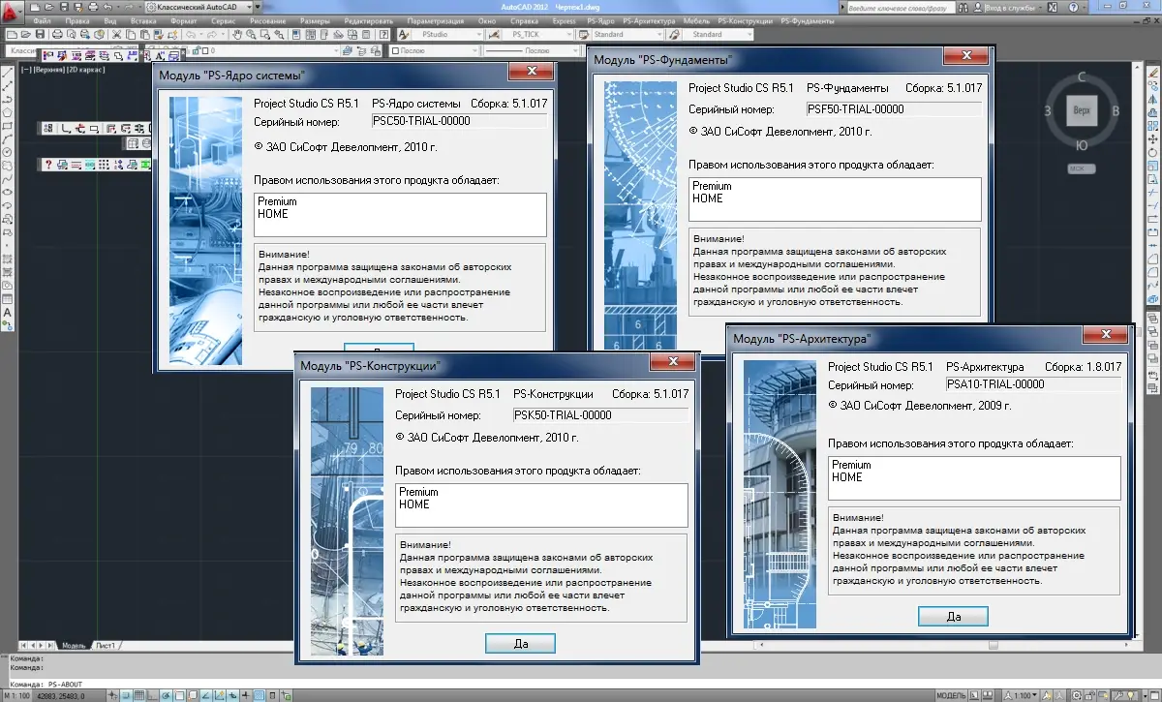This screenshot has width=1162, height=702.
Task: Click the Cut scissors icon
Action: point(116,35)
